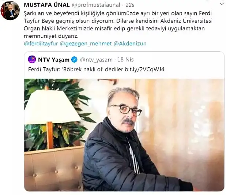Click the NTV Yaşam logo avatar
Screen dimensions: 226x195
tap(32, 59)
